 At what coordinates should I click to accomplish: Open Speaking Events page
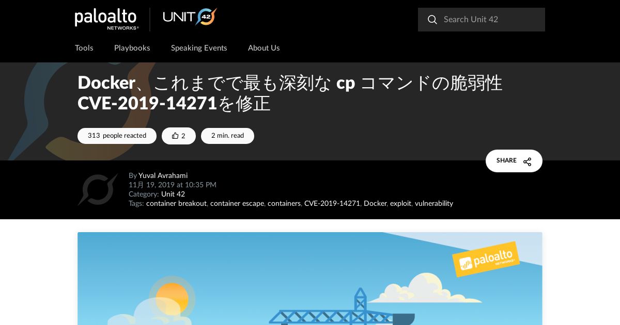(x=199, y=48)
